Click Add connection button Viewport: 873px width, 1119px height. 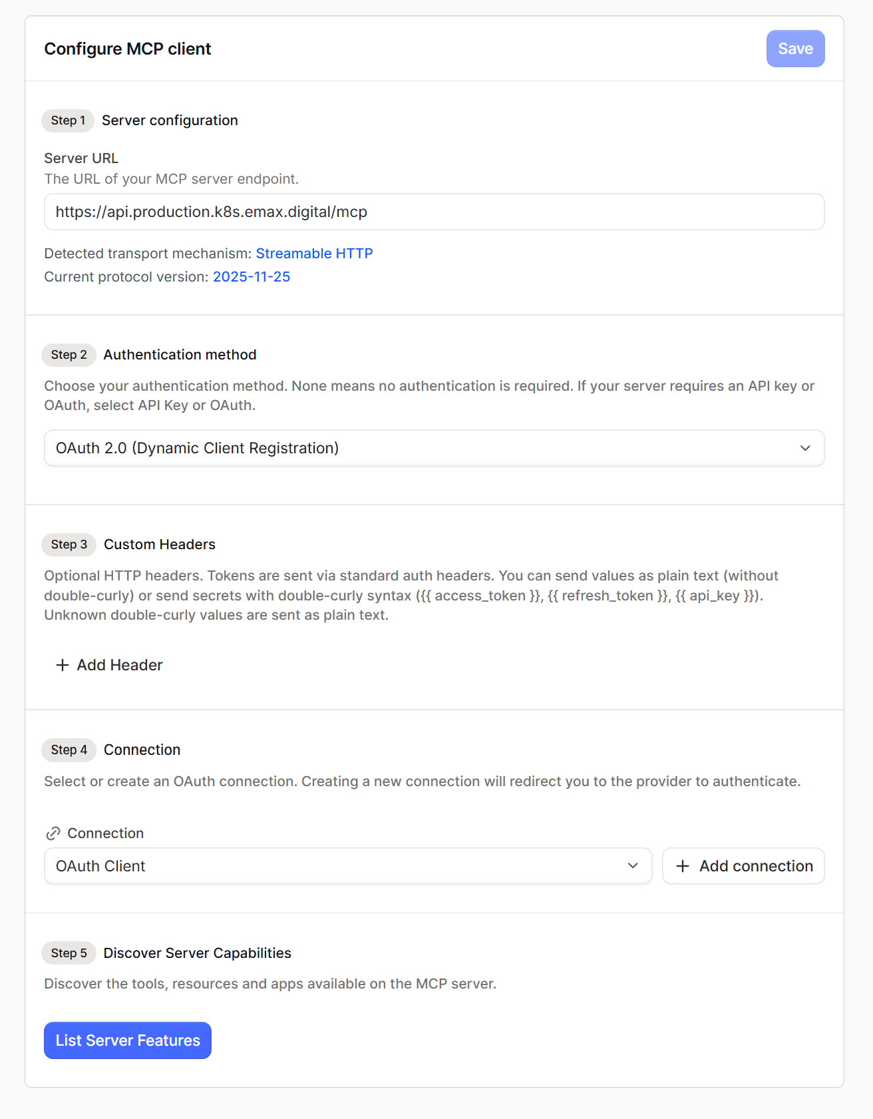(x=743, y=866)
